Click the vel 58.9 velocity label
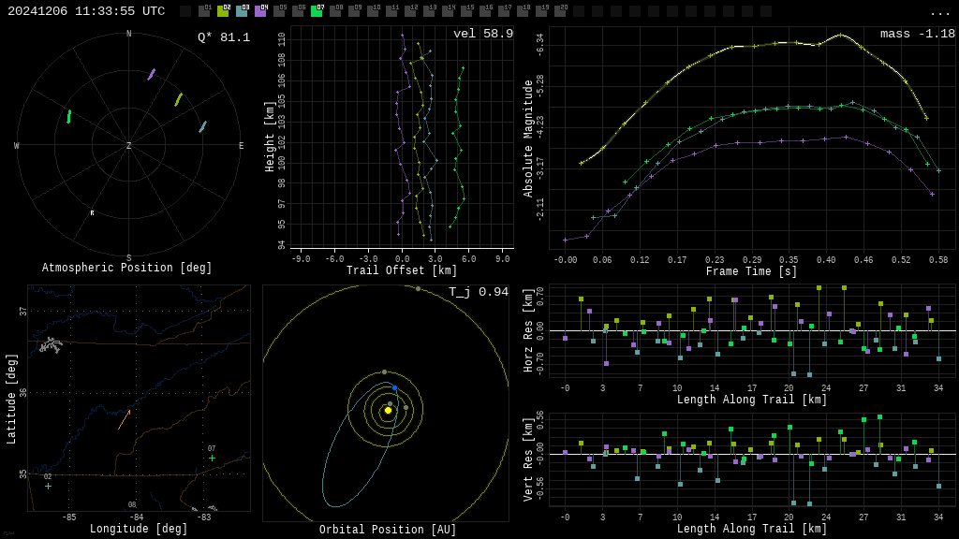 click(482, 35)
